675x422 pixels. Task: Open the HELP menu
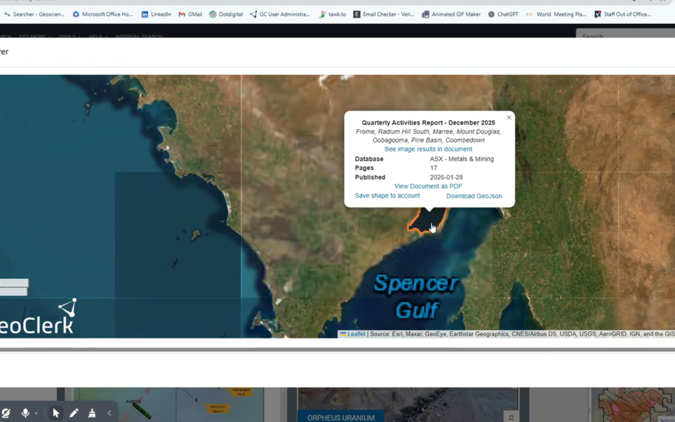[x=96, y=36]
